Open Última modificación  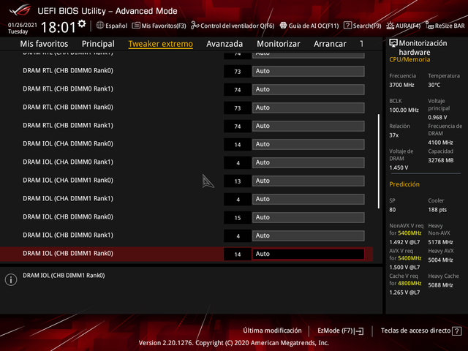tap(272, 331)
